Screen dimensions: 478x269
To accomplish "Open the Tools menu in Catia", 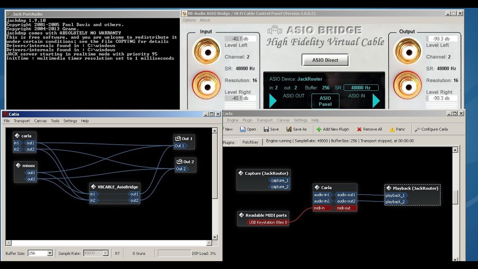I will click(55, 121).
